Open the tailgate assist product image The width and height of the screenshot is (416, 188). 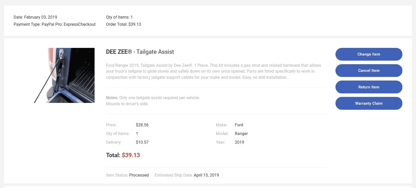pos(64,75)
